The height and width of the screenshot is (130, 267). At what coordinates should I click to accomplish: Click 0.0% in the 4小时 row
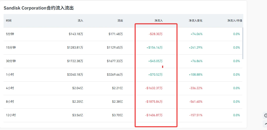[236, 88]
